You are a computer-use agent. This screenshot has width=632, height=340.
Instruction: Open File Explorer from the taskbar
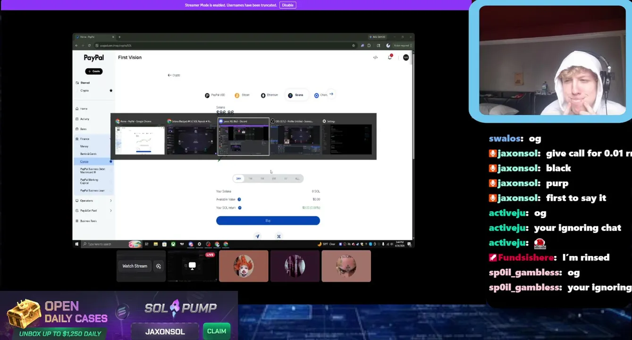155,244
